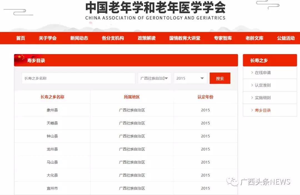This screenshot has width=300, height=195.
Task: Navigate to 政策解读 section
Action: 146,38
